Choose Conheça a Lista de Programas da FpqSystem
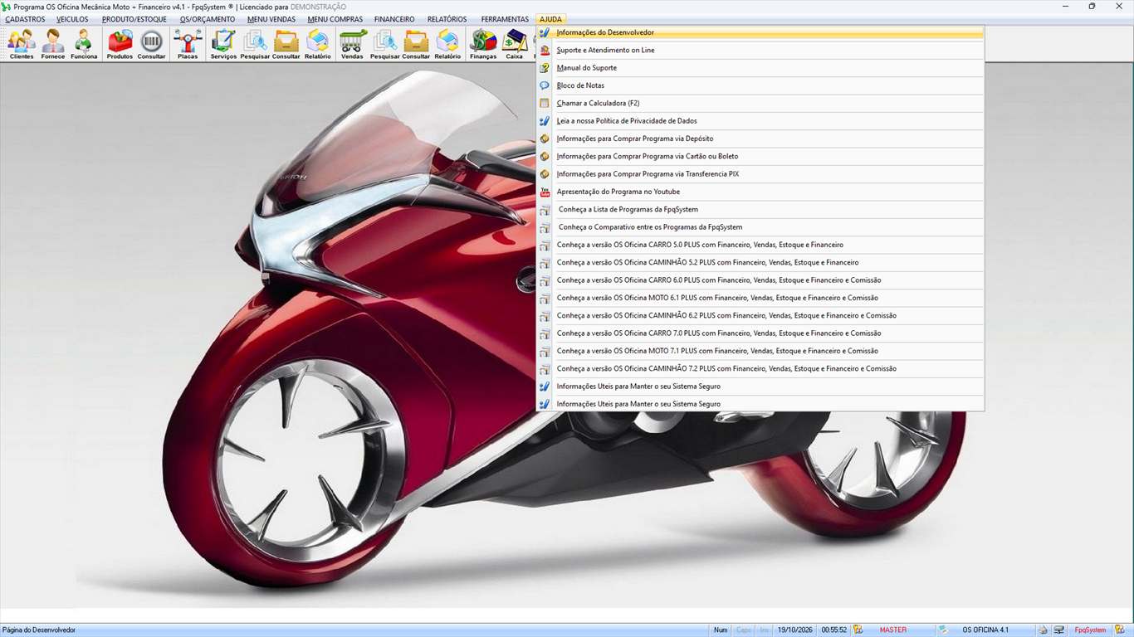The height and width of the screenshot is (637, 1134). 760,209
